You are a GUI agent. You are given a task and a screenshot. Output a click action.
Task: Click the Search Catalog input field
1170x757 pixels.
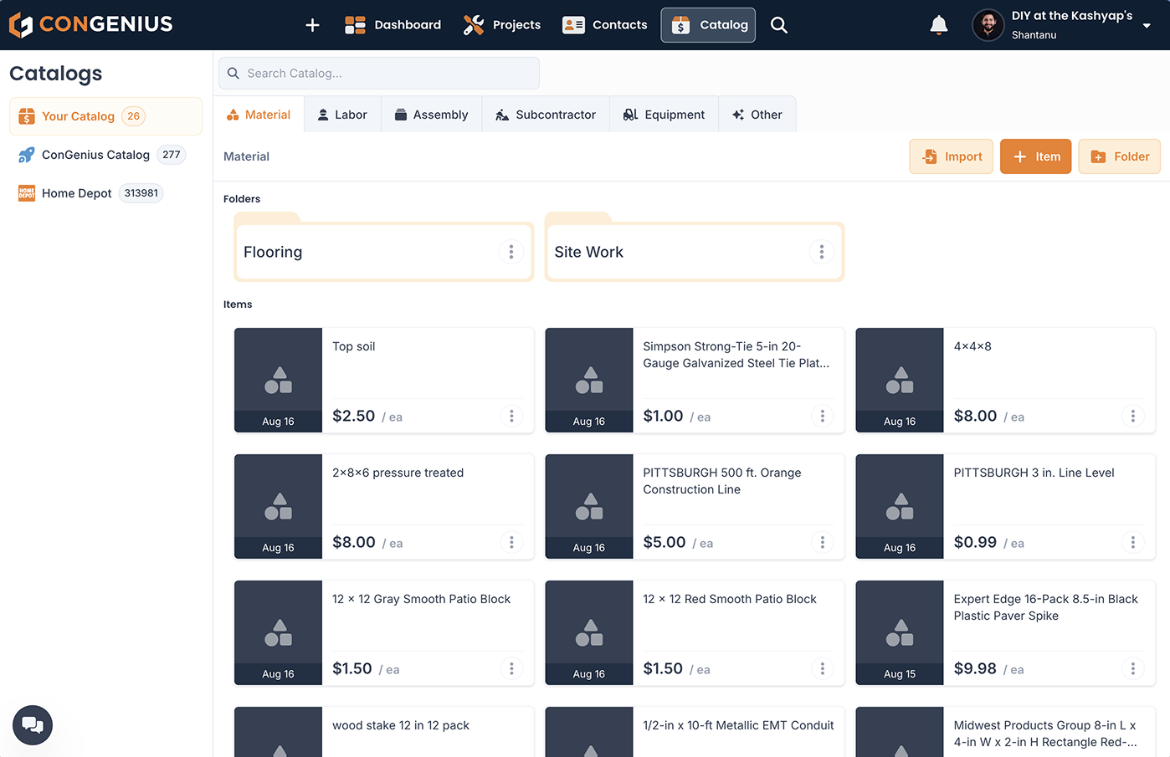(379, 74)
